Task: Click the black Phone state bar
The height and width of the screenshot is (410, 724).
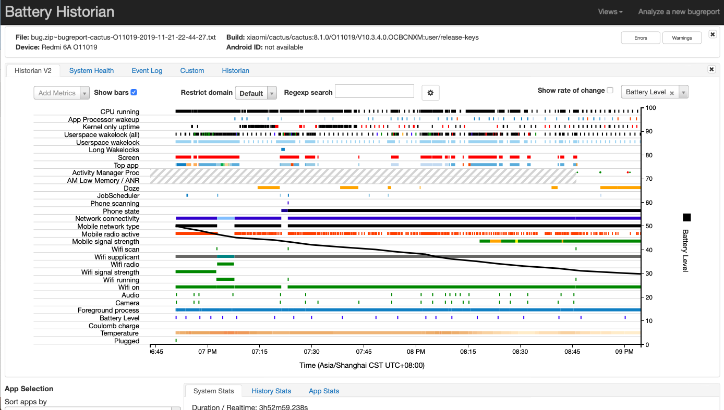Action: coord(464,210)
